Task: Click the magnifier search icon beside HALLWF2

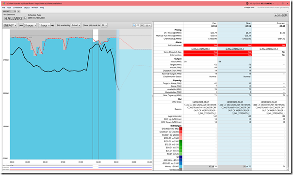Action: point(25,18)
